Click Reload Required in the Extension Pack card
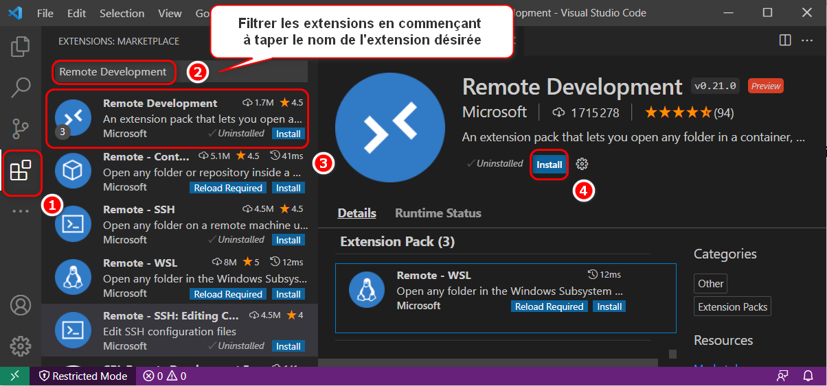The width and height of the screenshot is (827, 386). 550,306
